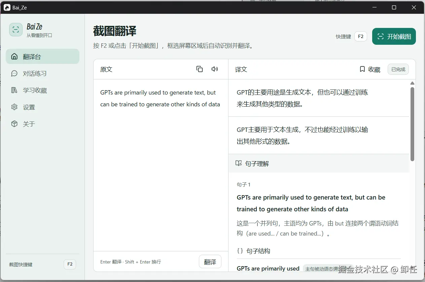Play the original text aloud with the speaker icon

215,69
